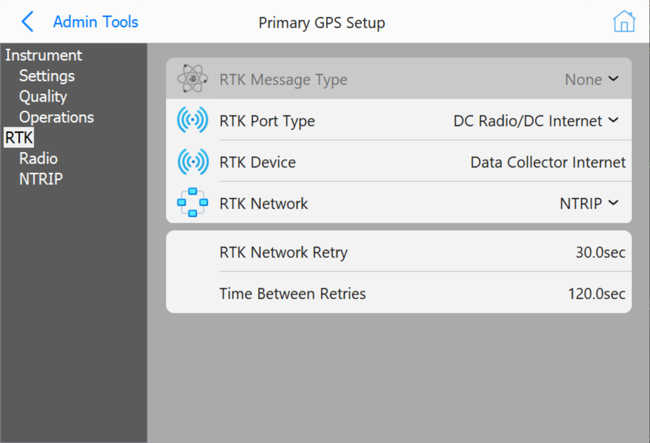Click the RTK Message Type label

pos(283,80)
